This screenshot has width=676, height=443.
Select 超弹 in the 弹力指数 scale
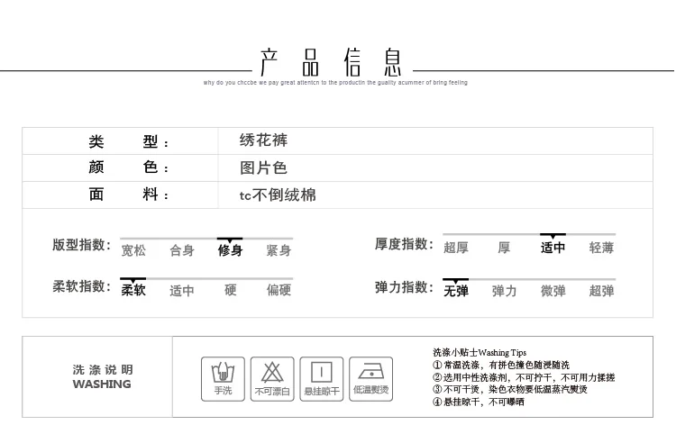(601, 291)
